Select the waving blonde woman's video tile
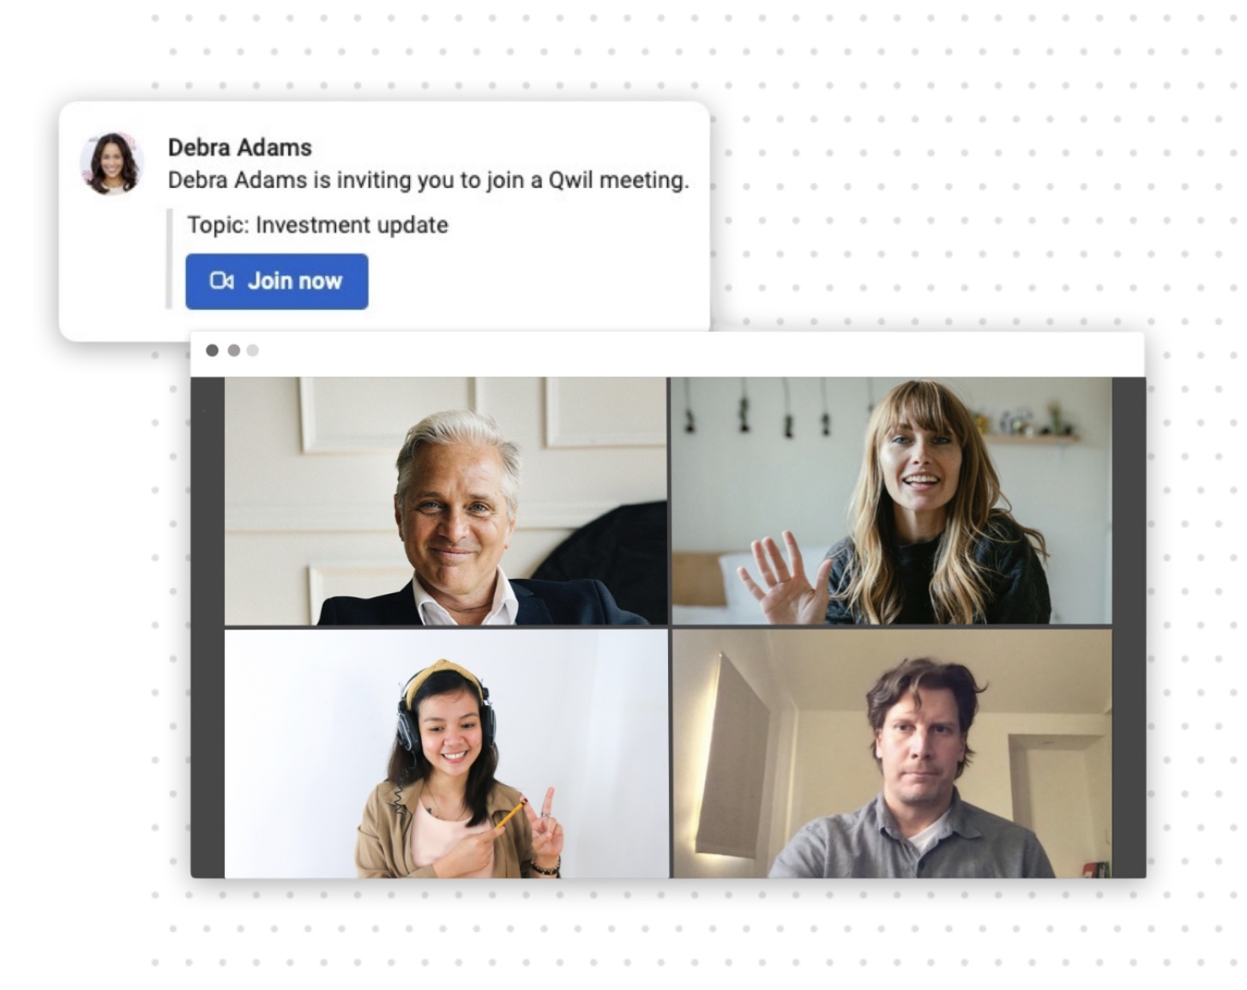This screenshot has height=990, width=1247. pos(891,501)
